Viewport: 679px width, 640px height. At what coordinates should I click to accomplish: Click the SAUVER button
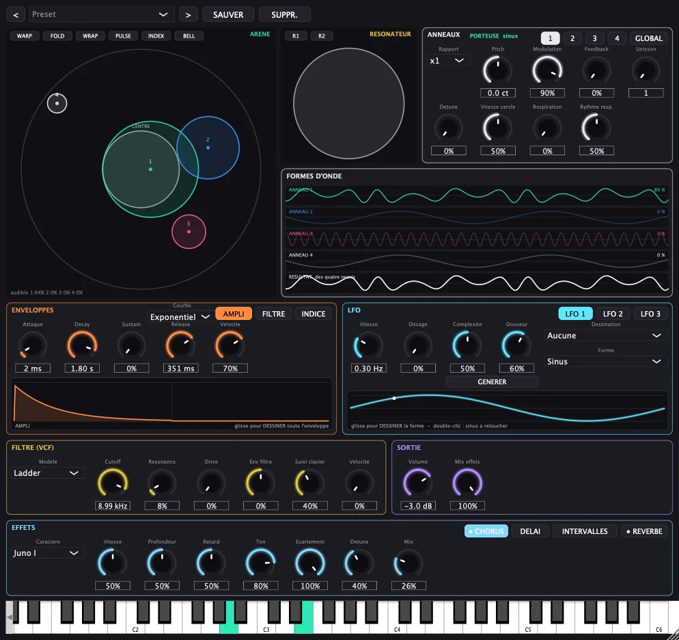pyautogui.click(x=228, y=15)
